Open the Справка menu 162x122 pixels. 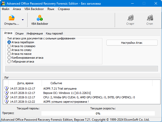(x=64, y=9)
